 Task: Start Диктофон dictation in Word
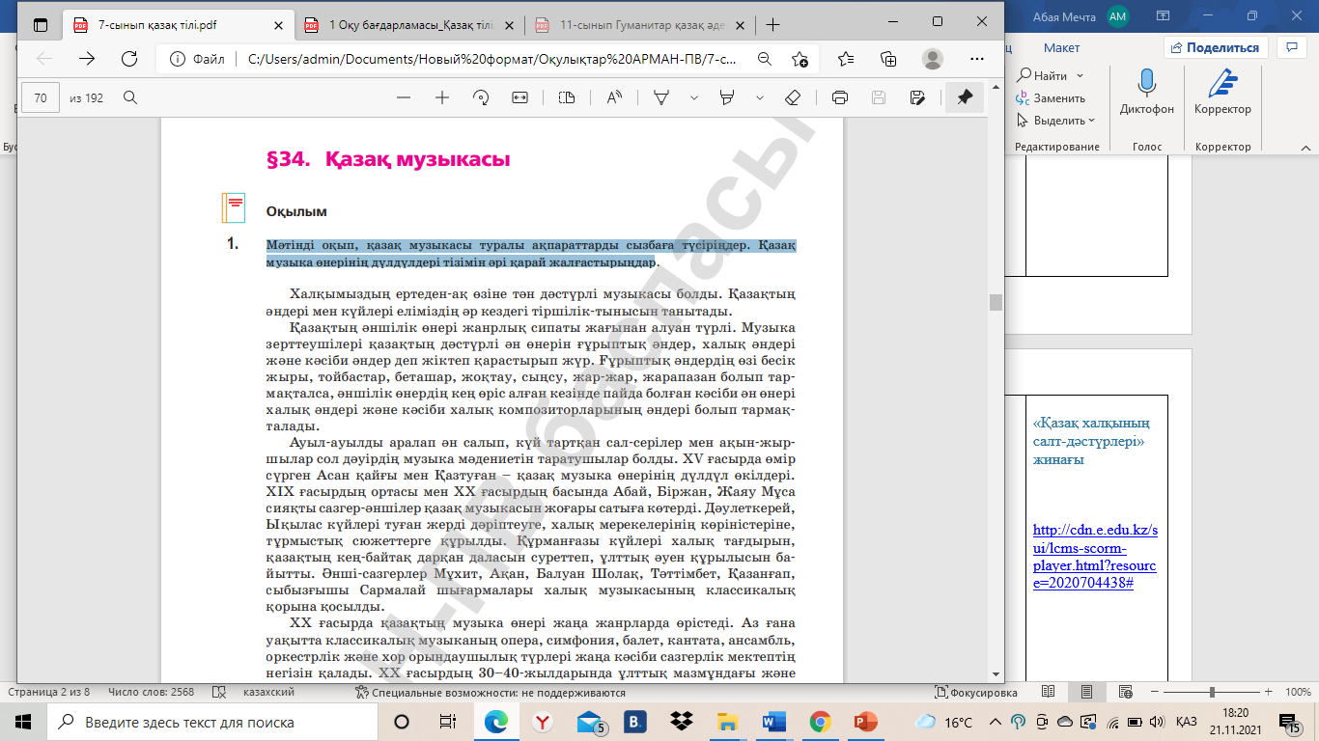(1147, 94)
